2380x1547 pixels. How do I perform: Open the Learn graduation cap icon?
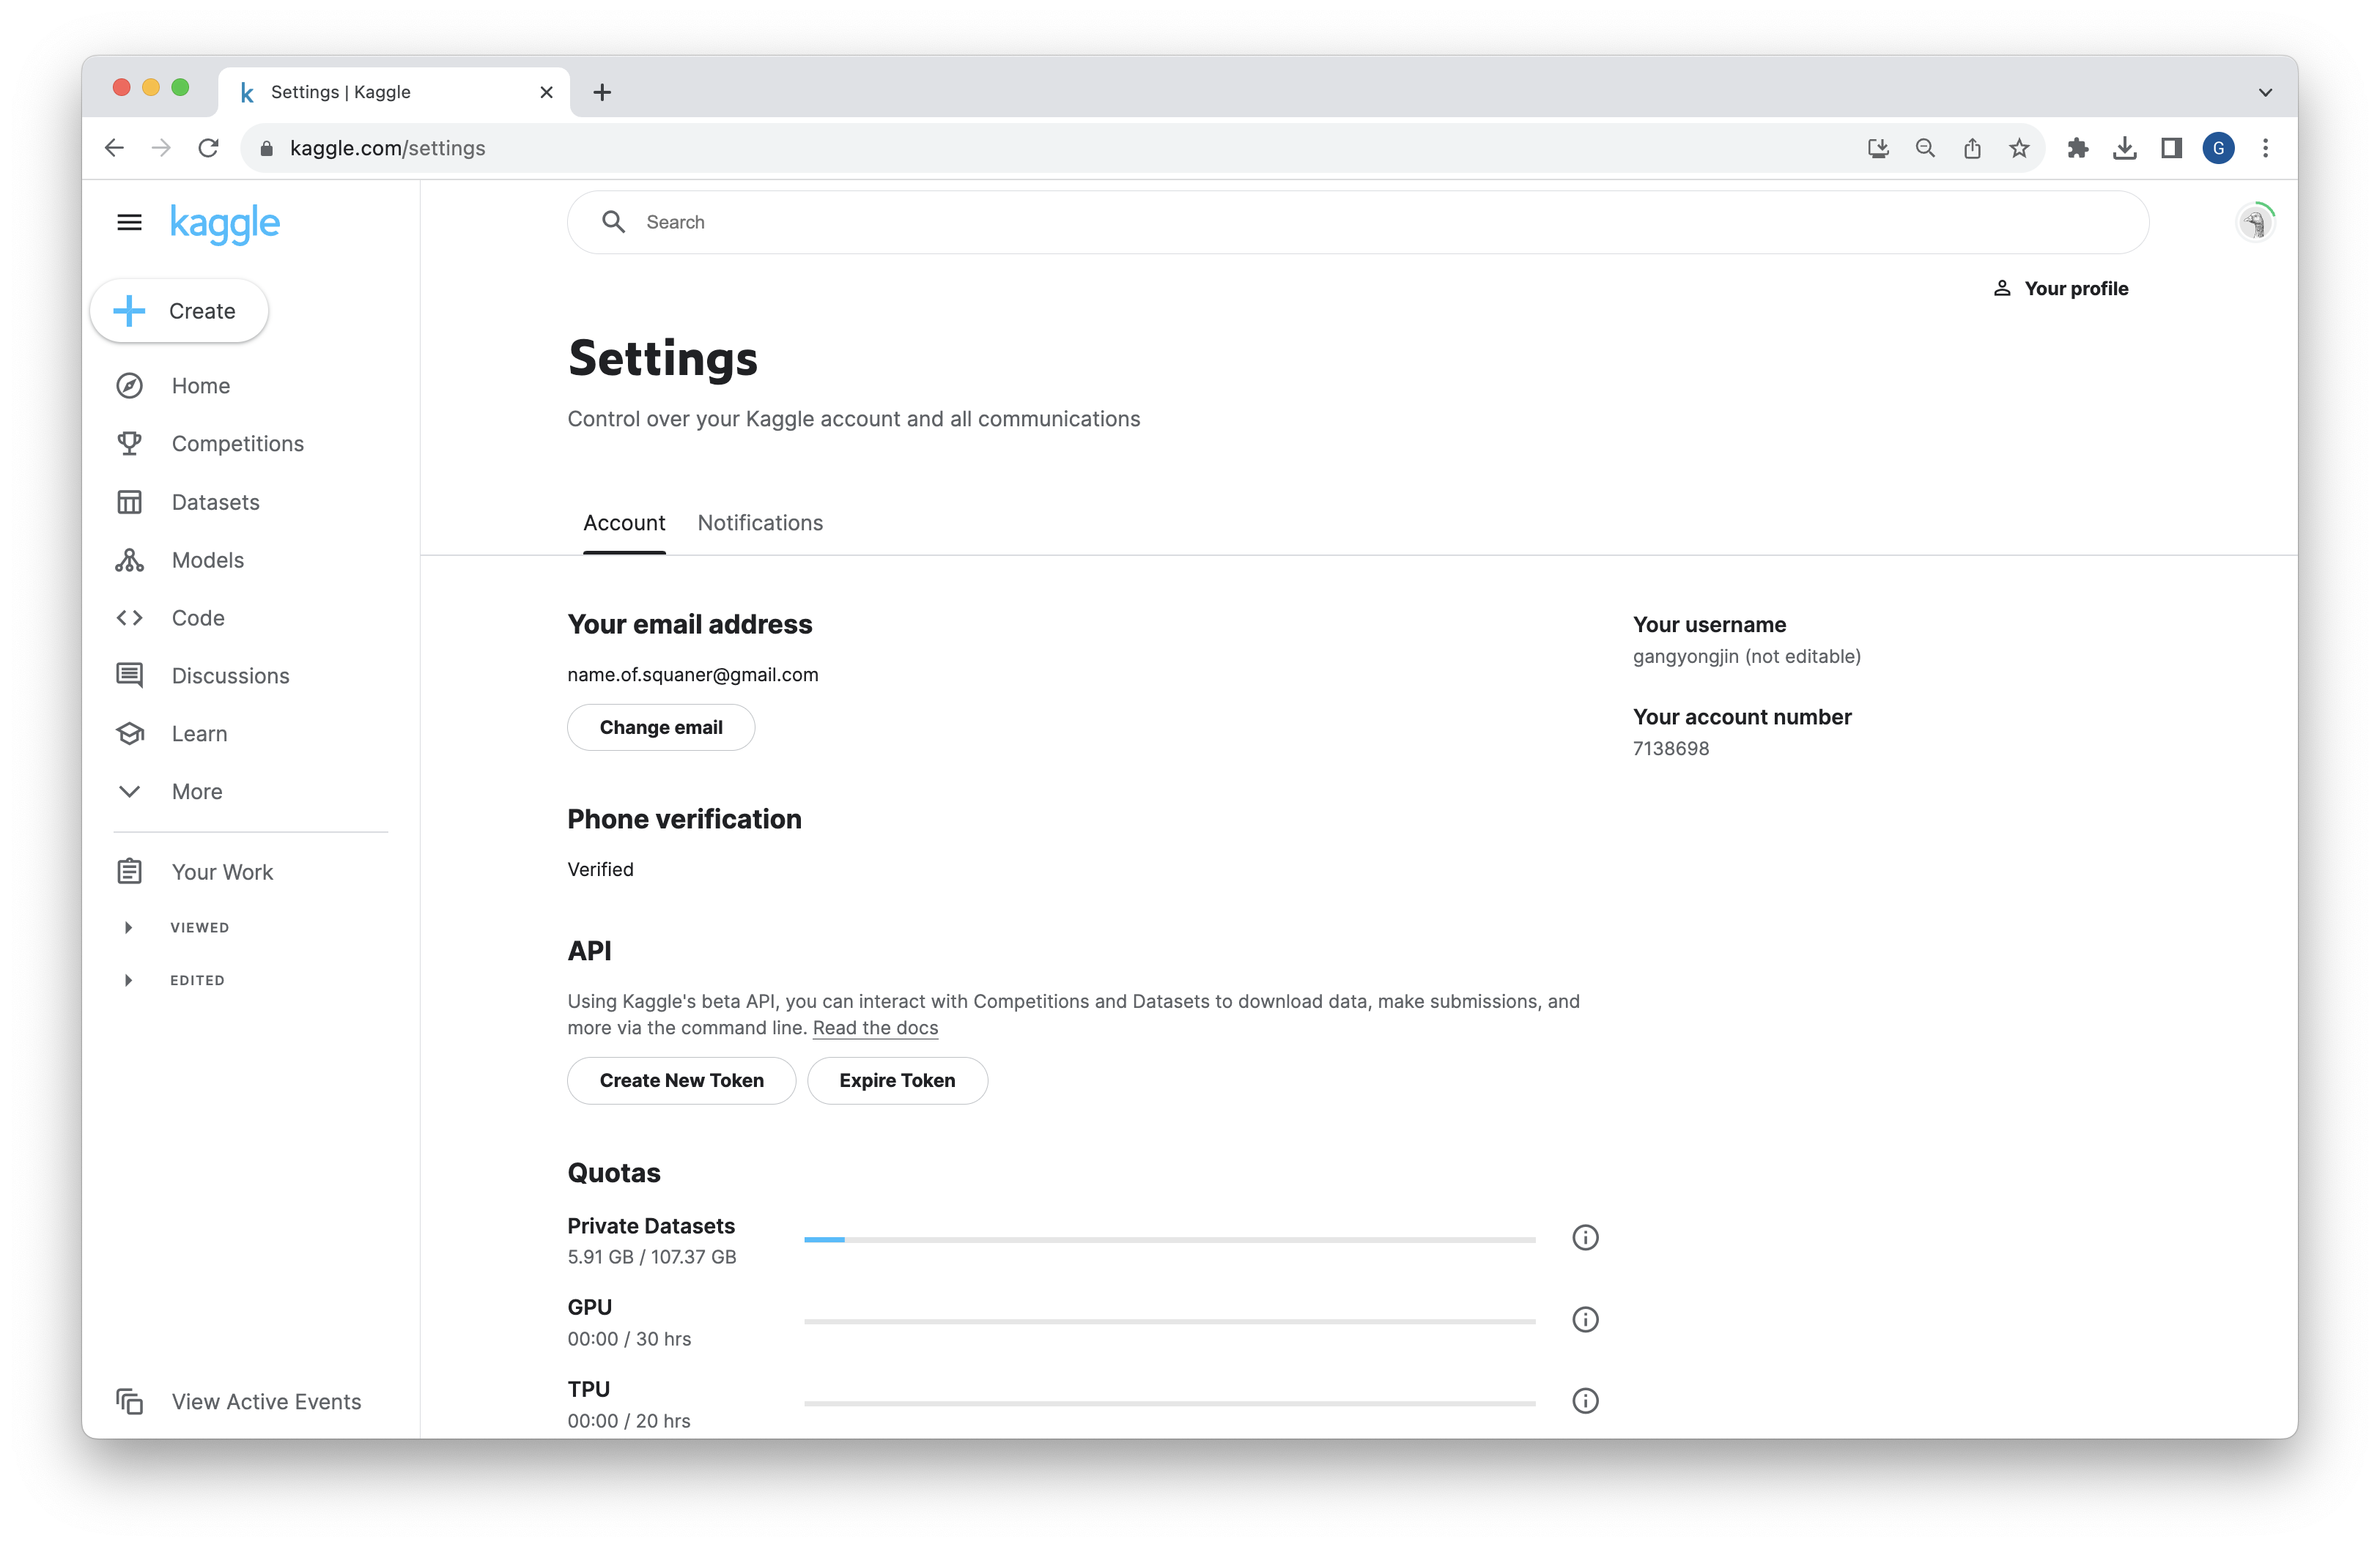(129, 733)
